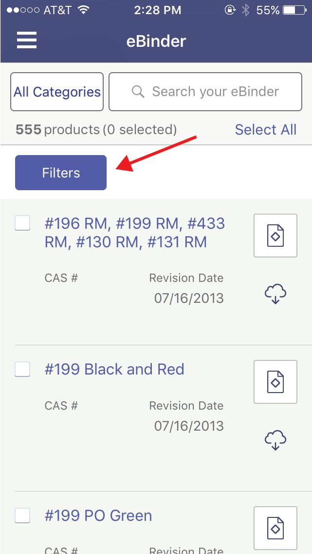Tap the Bluetooth status icon
Image resolution: width=312 pixels, height=554 pixels.
[x=246, y=10]
